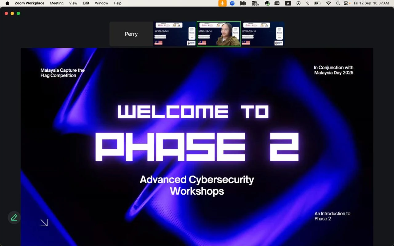This screenshot has height=246, width=394.
Task: Select the video thumbnail directly beside Perry's tile
Action: coord(175,34)
